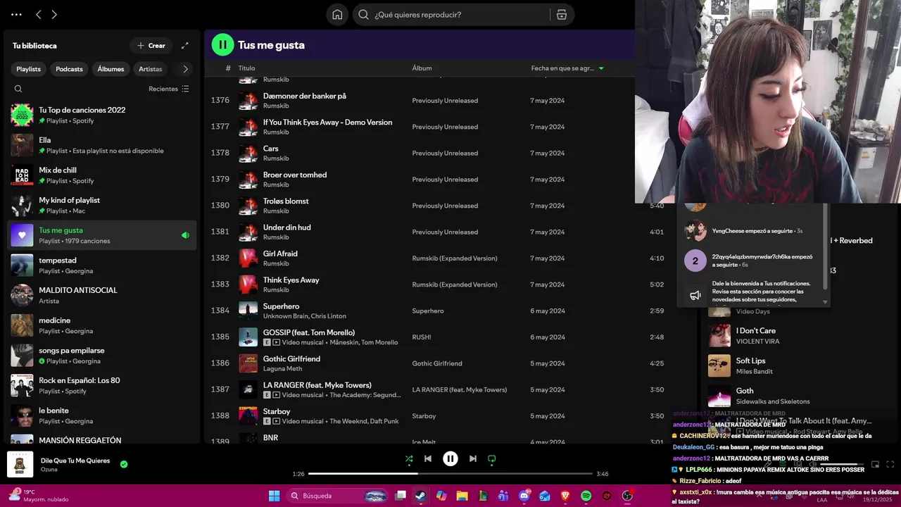901x507 pixels.
Task: Open League of Legends taskbar icon
Action: tap(482, 496)
